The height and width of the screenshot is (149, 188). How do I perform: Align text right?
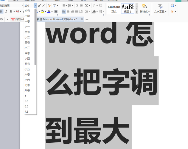click(72, 12)
